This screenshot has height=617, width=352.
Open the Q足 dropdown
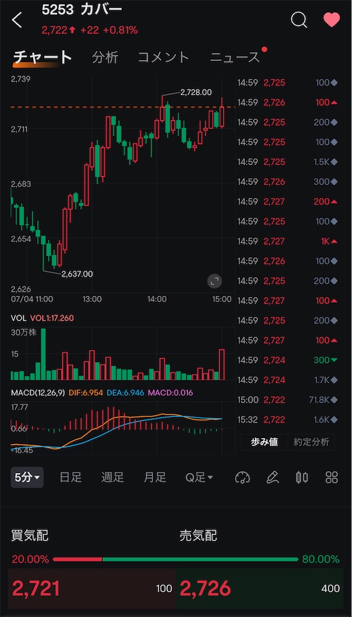(x=200, y=477)
